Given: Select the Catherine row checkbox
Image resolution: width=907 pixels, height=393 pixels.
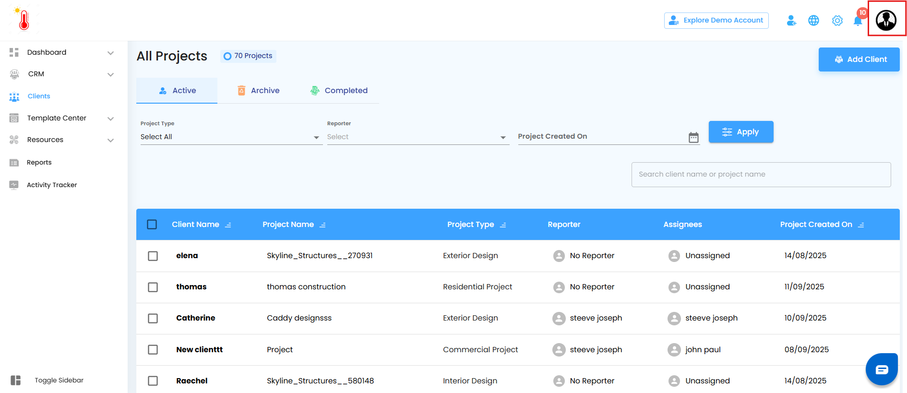Looking at the screenshot, I should (153, 318).
